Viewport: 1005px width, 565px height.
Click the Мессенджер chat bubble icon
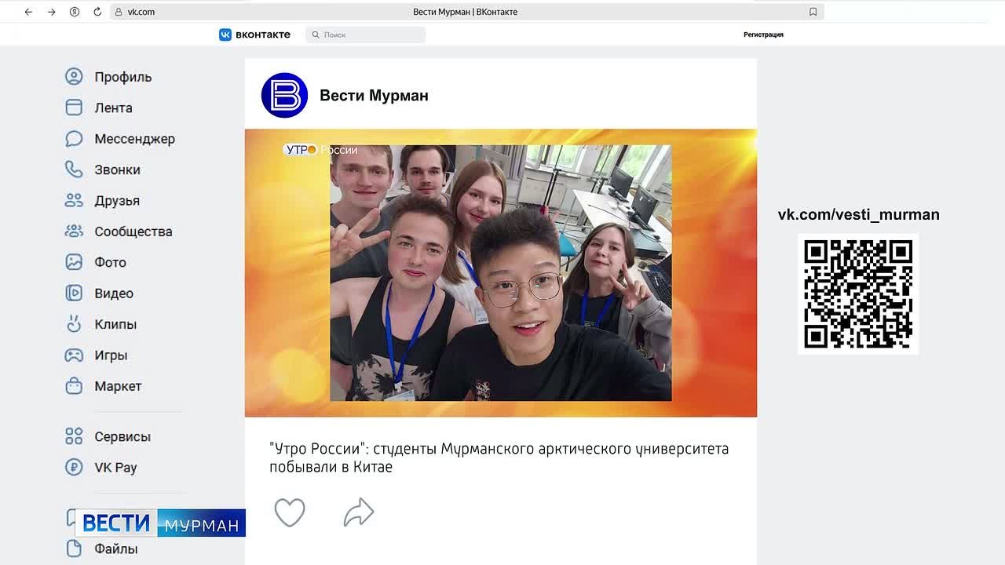click(x=74, y=139)
